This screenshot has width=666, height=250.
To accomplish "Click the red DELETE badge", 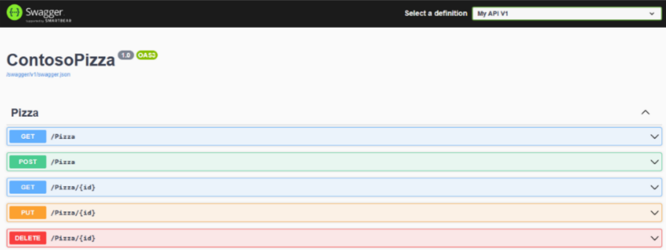I will point(28,238).
